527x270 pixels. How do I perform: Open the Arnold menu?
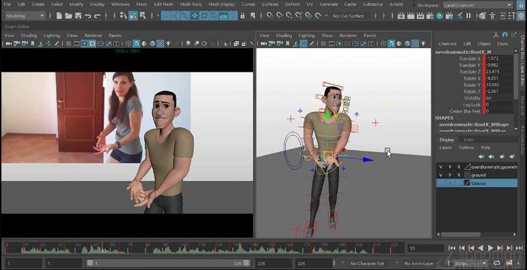[396, 5]
